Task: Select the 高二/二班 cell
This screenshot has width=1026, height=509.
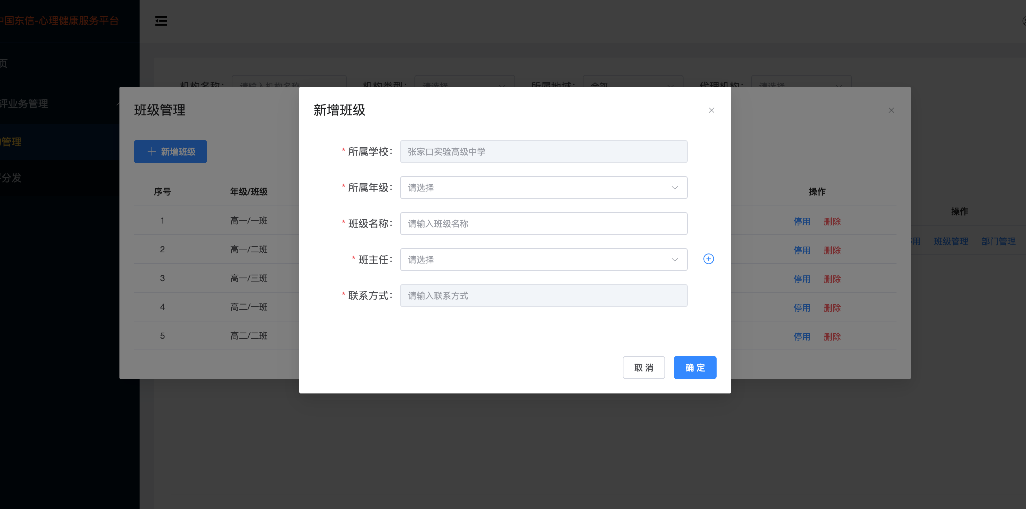Action: tap(249, 335)
